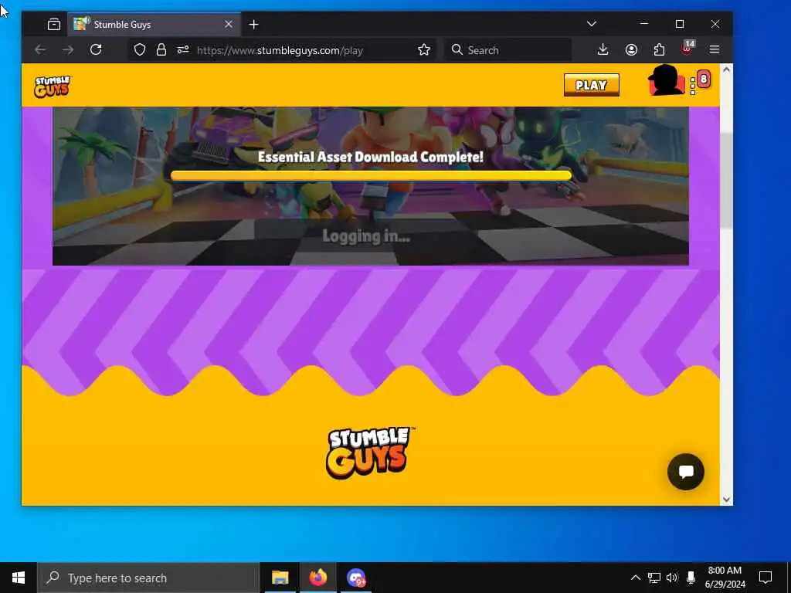Click Essential Asset Download Complete! text
Screen dimensions: 791x593
[371, 157]
